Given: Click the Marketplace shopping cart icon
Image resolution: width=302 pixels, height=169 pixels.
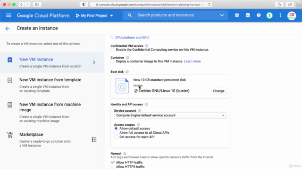Looking at the screenshot, I should click(x=10, y=135).
